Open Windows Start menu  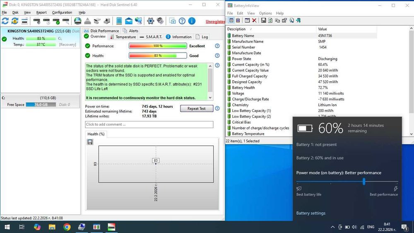pos(7,227)
